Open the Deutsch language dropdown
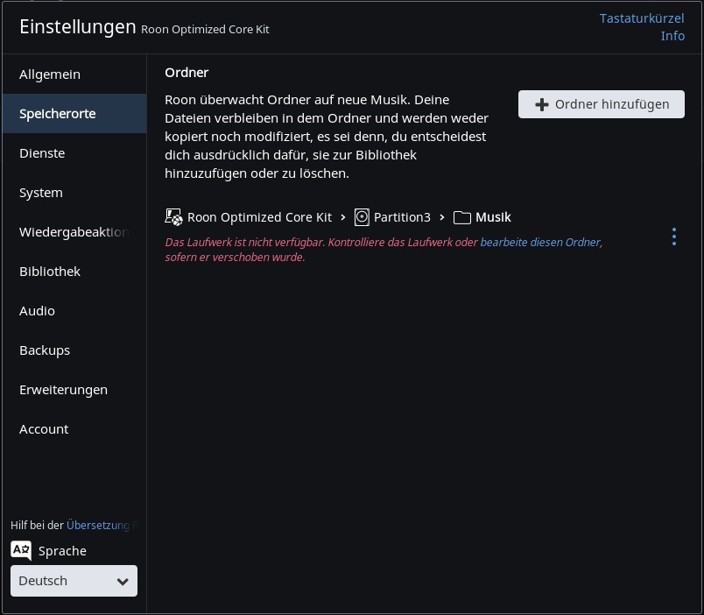This screenshot has height=615, width=704. 74,581
